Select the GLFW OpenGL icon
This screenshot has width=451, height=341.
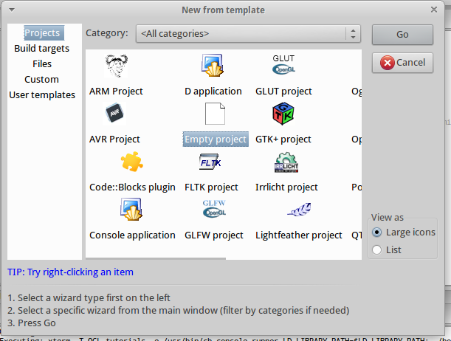click(x=214, y=209)
